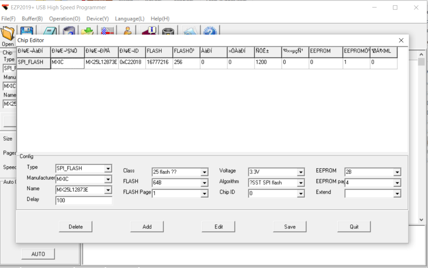Click the person figure toolbar icon
The image size is (428, 268).
[127, 32]
